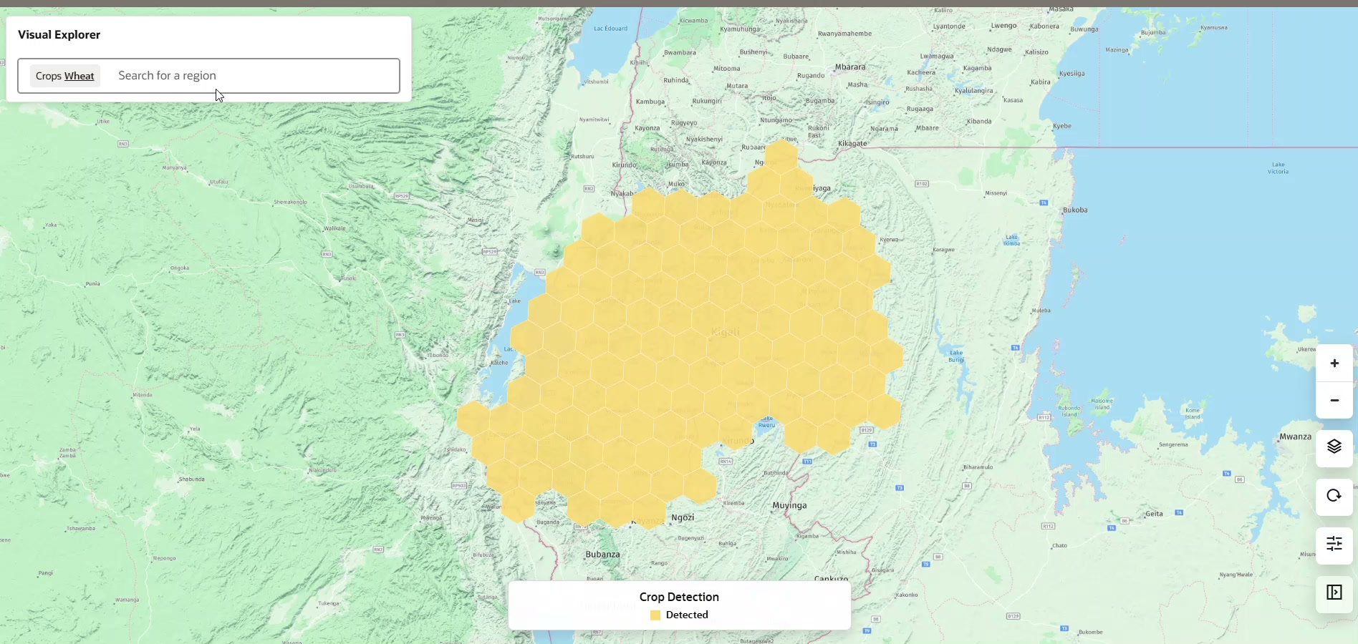Click the Bukoba town label
The image size is (1358, 644).
(x=1075, y=210)
